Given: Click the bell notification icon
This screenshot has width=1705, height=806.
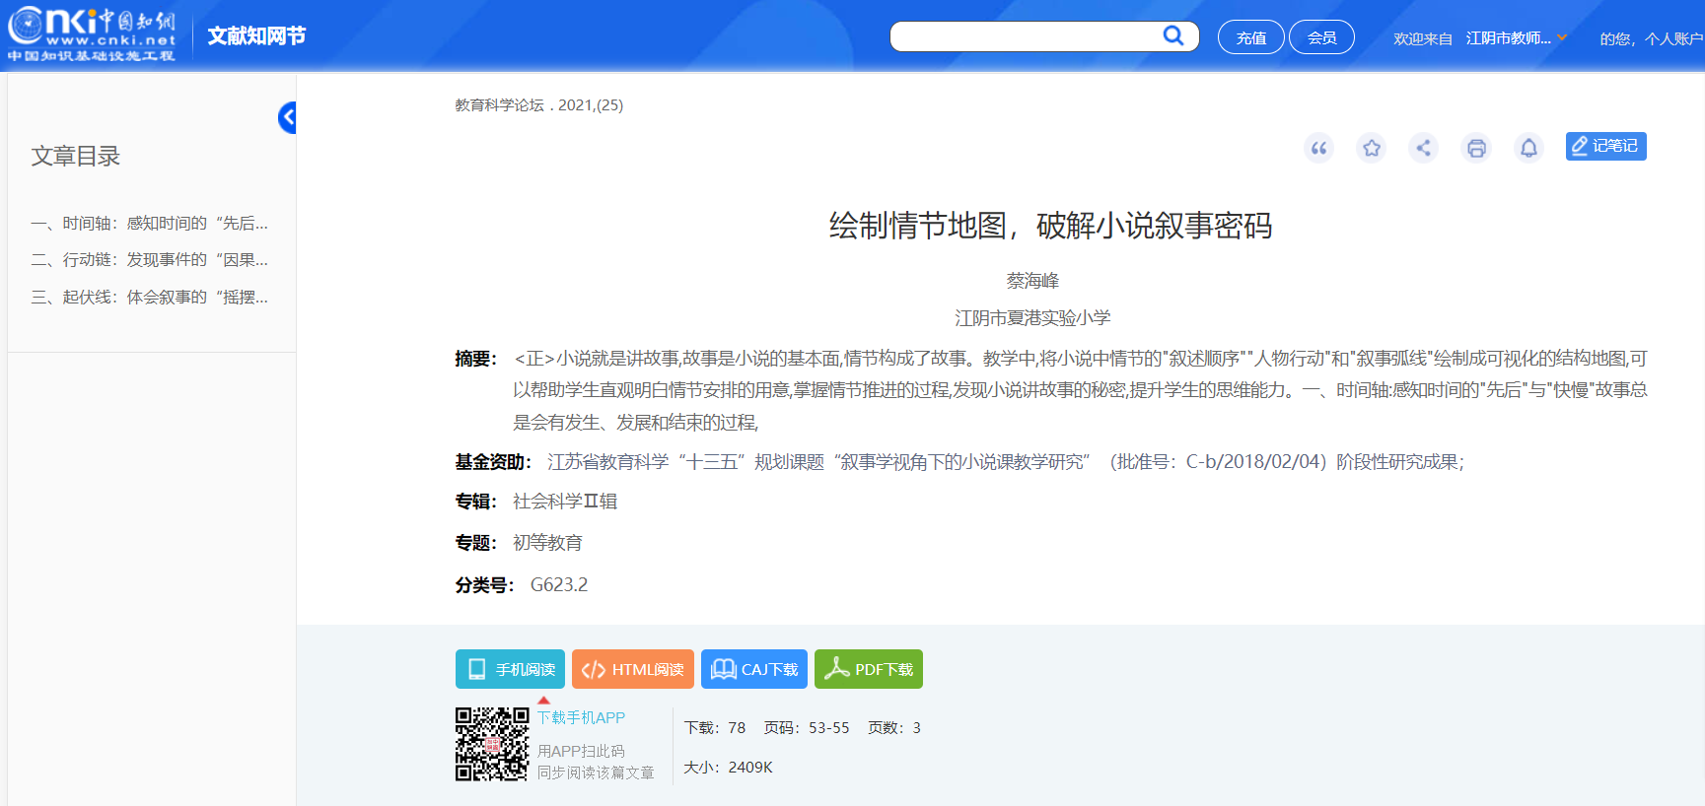Looking at the screenshot, I should coord(1528,148).
